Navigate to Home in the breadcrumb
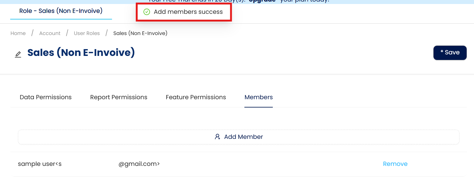The height and width of the screenshot is (180, 474). (x=18, y=33)
